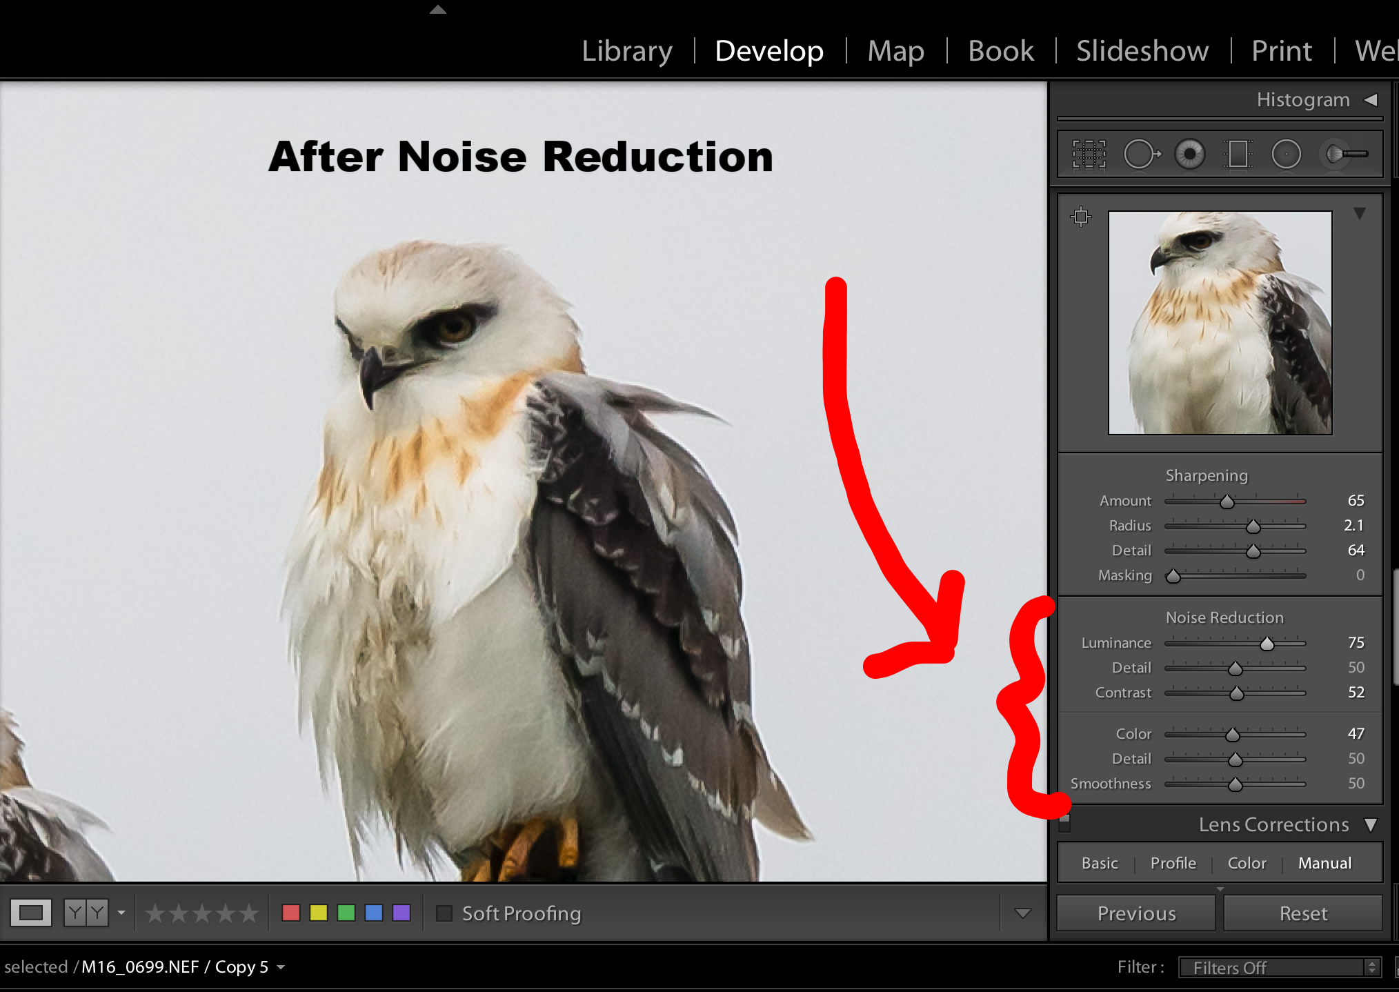Collapse the Lens Corrections panel

(1370, 824)
